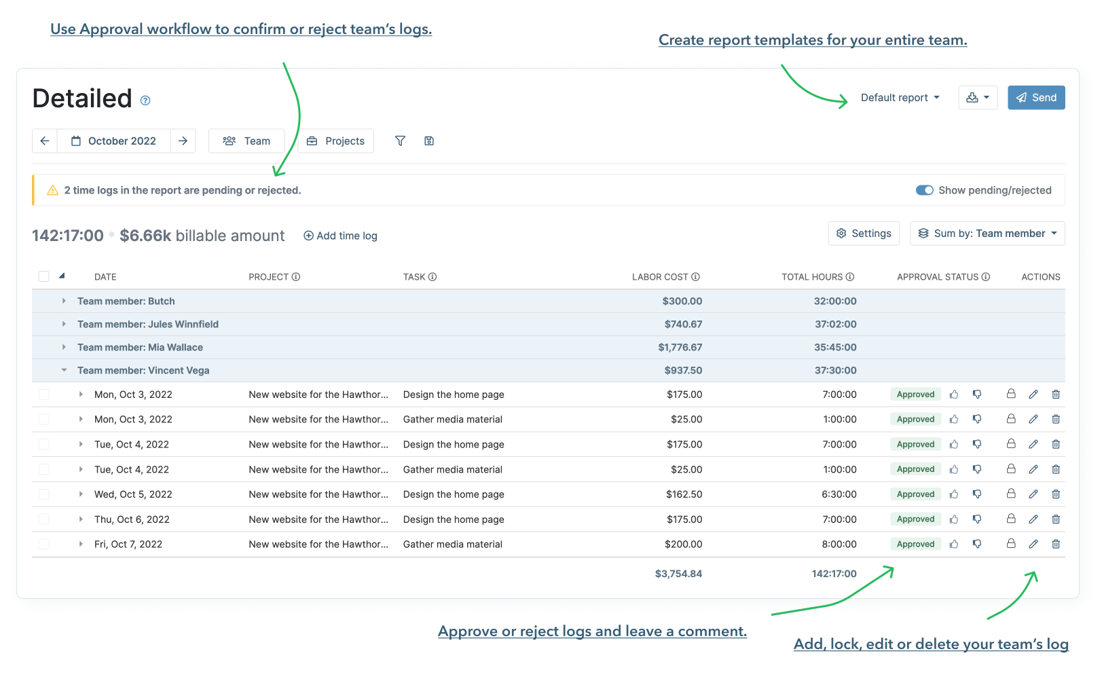The image size is (1104, 679).
Task: Click the Approved badge for Fri, Oct 7
Action: [915, 544]
